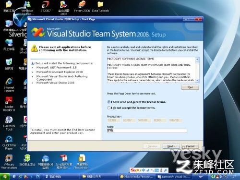Open the DataTutorials folder on the desktop
Viewport: 240px width, 180px height.
(100, 7)
